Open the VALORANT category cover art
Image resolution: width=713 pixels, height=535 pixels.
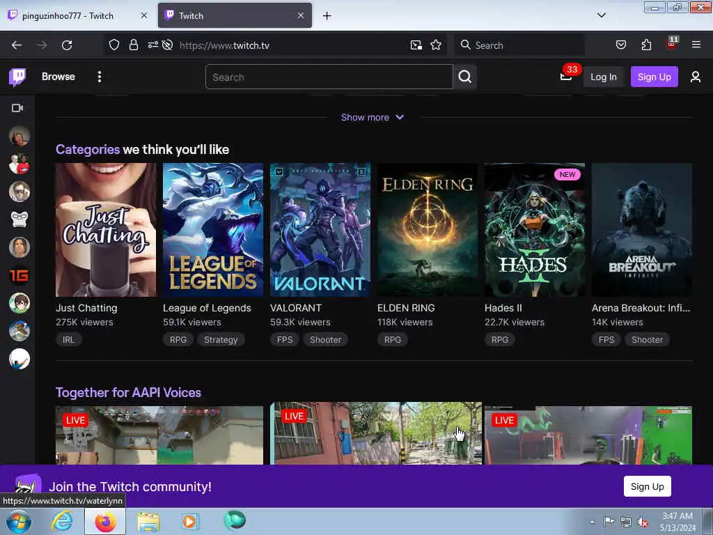click(x=320, y=230)
